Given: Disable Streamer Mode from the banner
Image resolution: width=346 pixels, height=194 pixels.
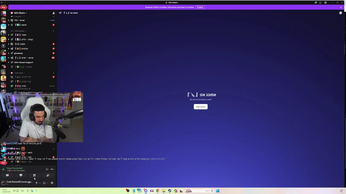Looking at the screenshot, I should [x=200, y=7].
